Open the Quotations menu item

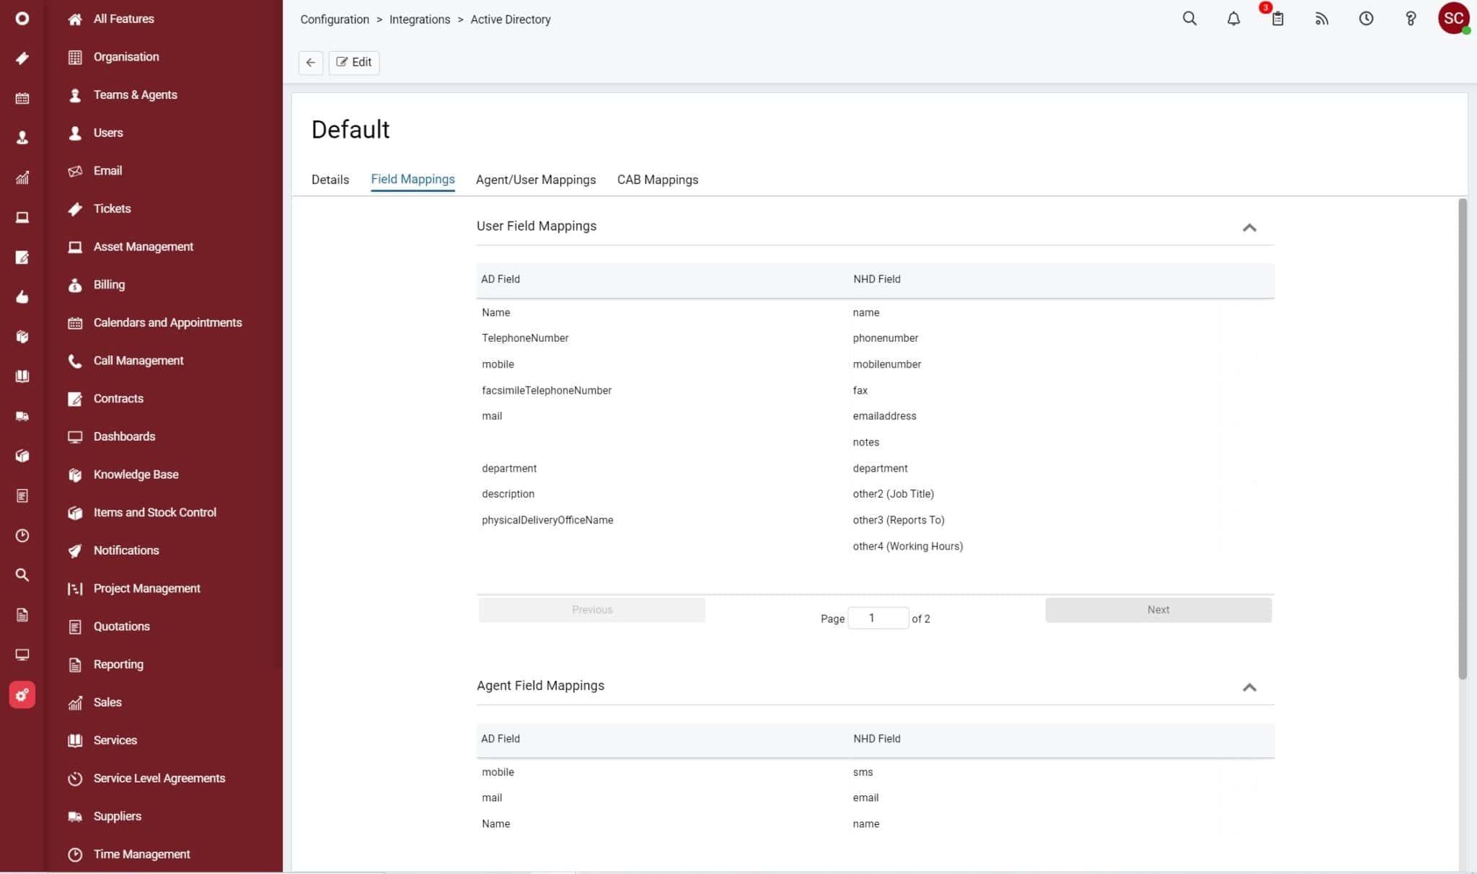point(121,627)
